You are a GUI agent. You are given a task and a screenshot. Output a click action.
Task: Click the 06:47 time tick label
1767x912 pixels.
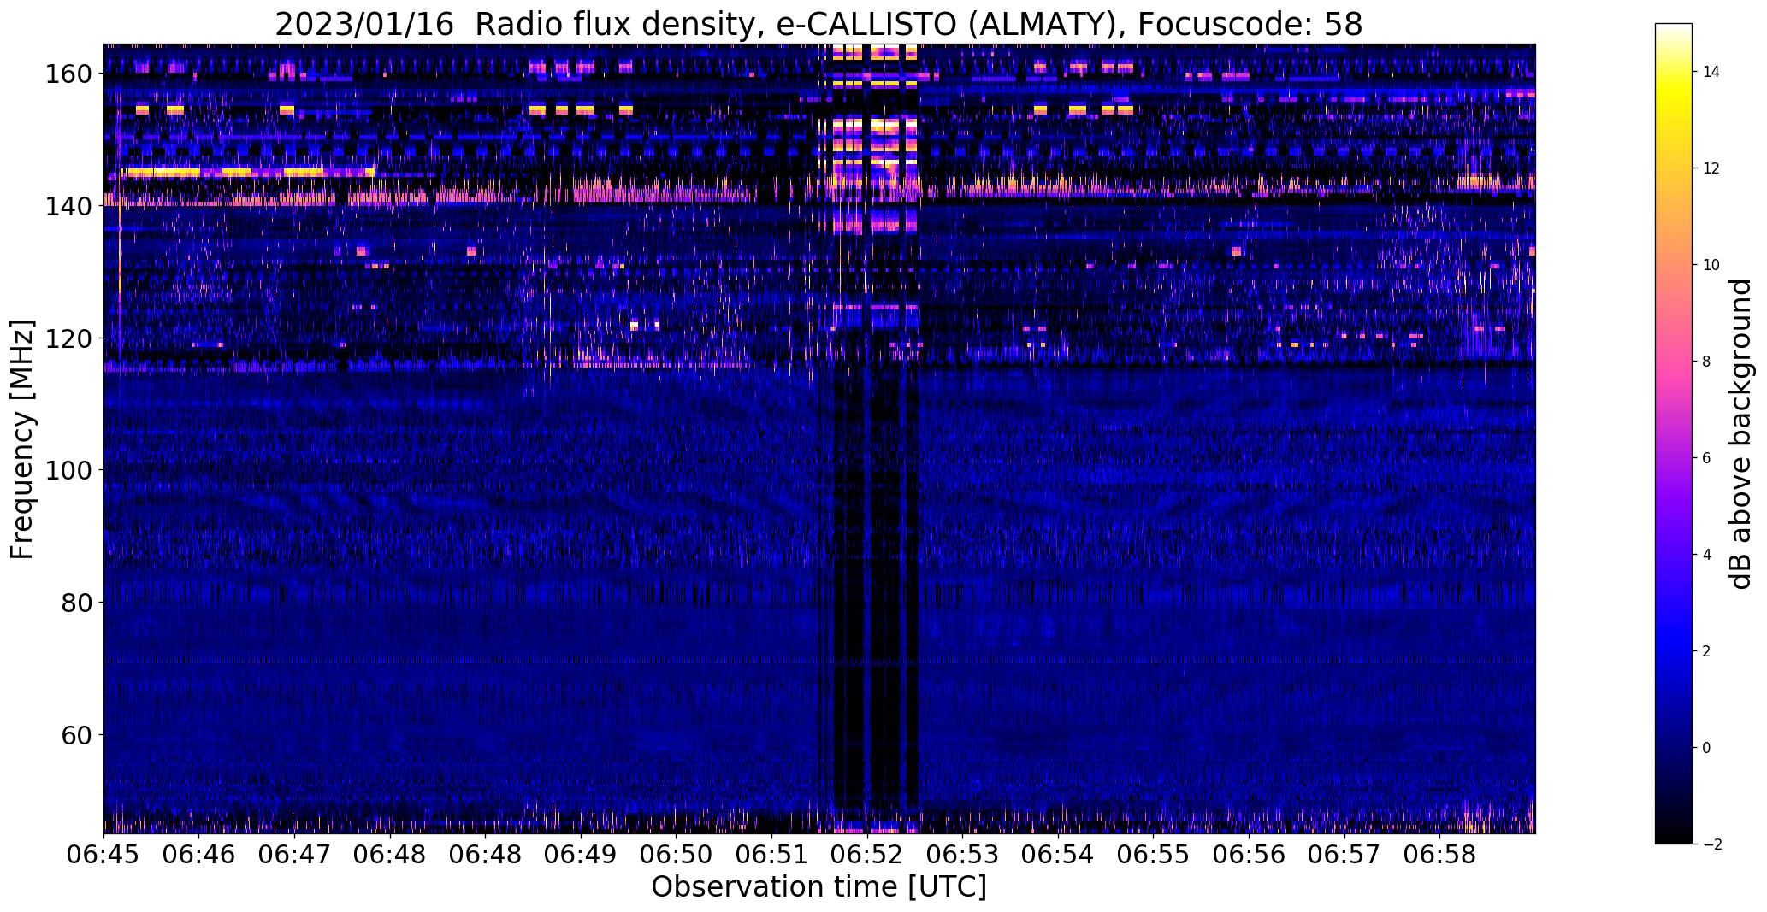(295, 855)
